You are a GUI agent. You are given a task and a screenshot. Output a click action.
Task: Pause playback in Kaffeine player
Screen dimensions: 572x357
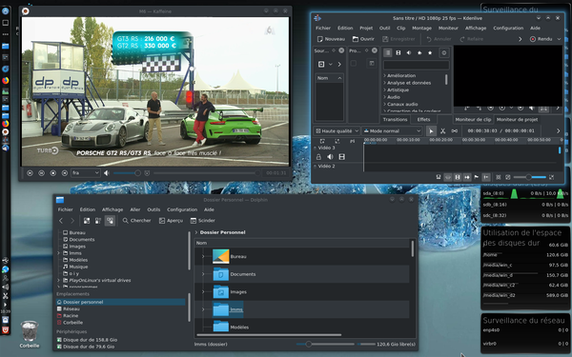42,173
